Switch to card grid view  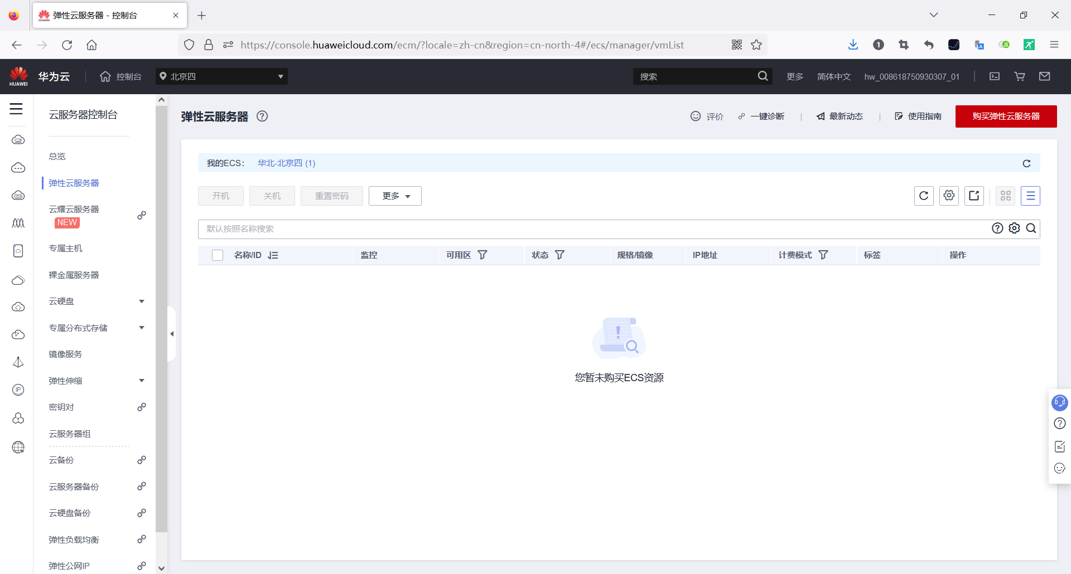click(x=1005, y=196)
